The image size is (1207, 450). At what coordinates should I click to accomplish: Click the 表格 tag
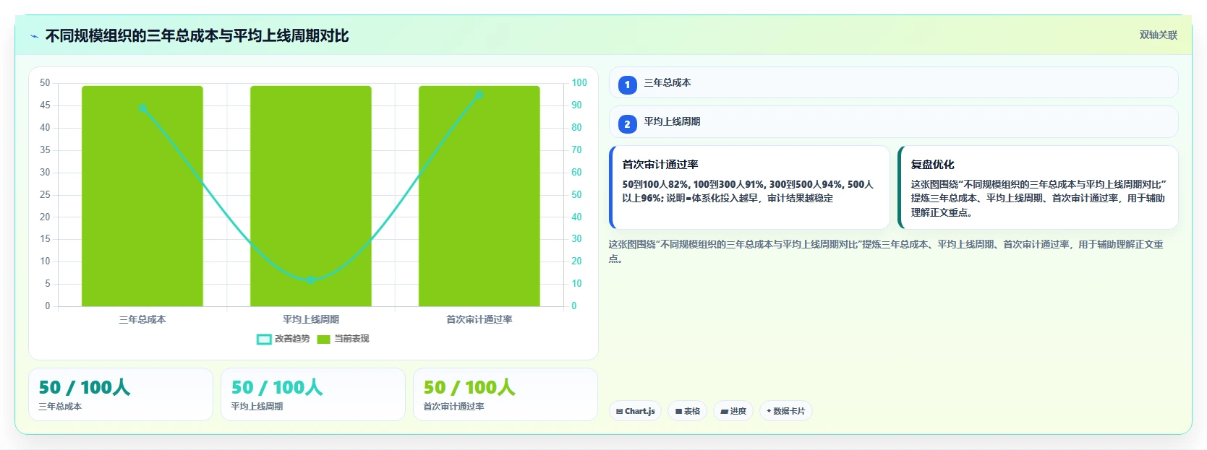[x=687, y=411]
